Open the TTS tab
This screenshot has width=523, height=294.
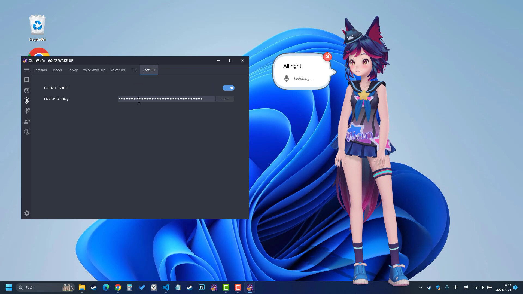tap(135, 70)
